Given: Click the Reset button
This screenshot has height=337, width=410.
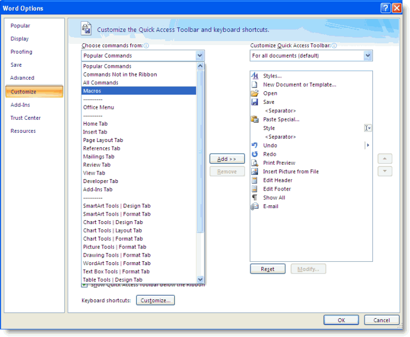Looking at the screenshot, I should click(x=268, y=269).
